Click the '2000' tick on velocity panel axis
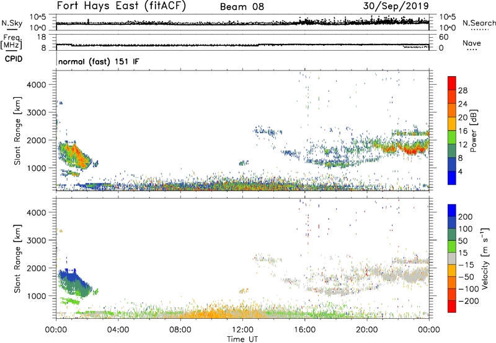 pyautogui.click(x=36, y=268)
